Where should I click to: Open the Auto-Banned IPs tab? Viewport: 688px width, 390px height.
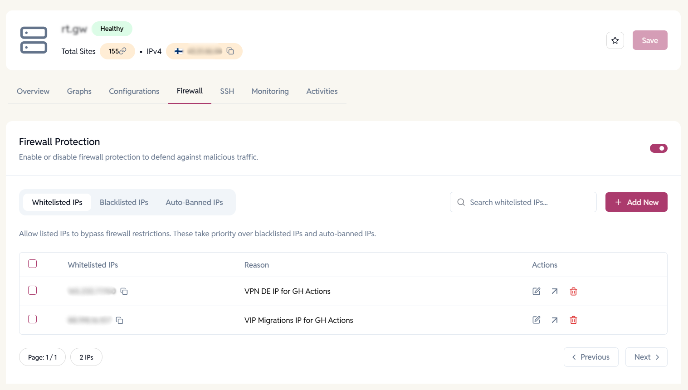pos(194,202)
